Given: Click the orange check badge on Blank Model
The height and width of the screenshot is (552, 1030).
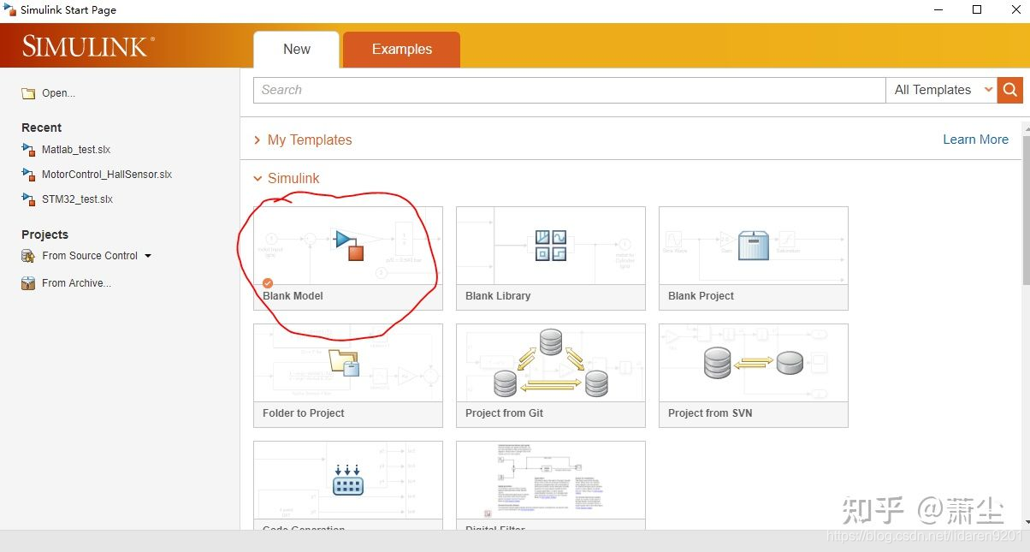Looking at the screenshot, I should point(268,283).
